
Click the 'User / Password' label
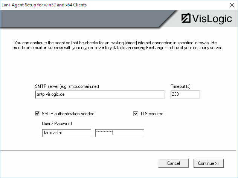pos(57,124)
